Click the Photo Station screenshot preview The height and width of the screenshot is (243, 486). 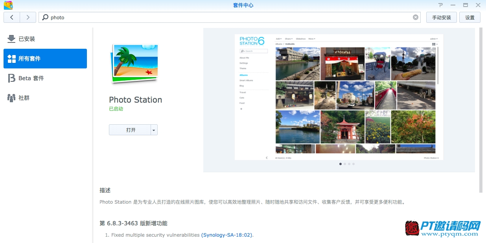(x=339, y=97)
